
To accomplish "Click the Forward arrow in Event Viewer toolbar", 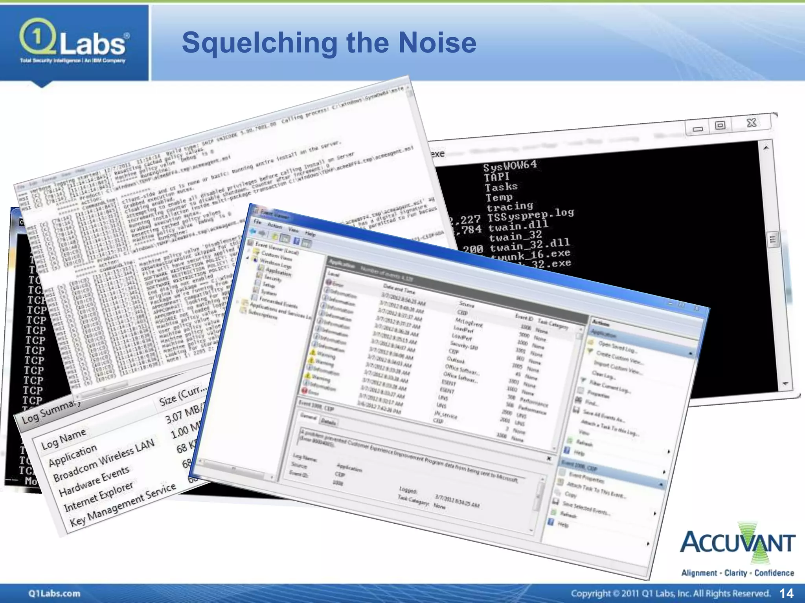I will point(262,234).
